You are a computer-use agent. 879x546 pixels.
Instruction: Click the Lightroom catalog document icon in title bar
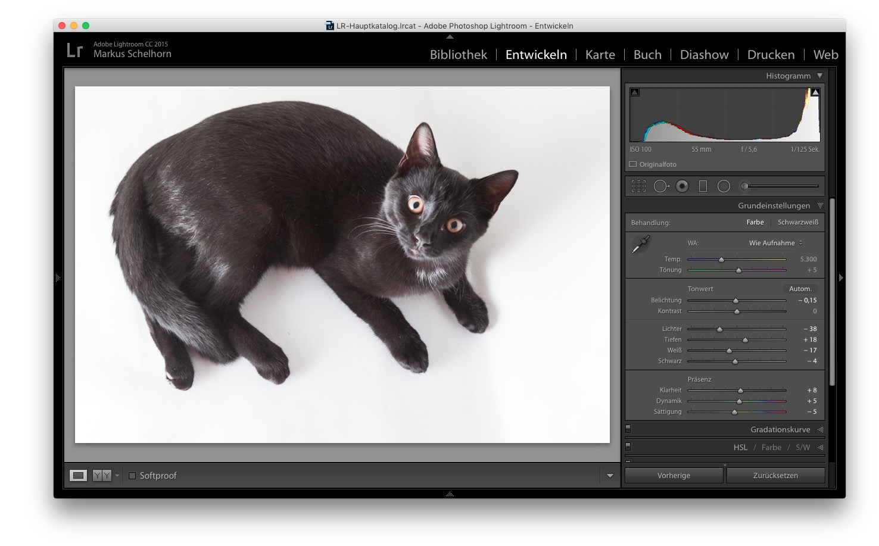pos(330,26)
